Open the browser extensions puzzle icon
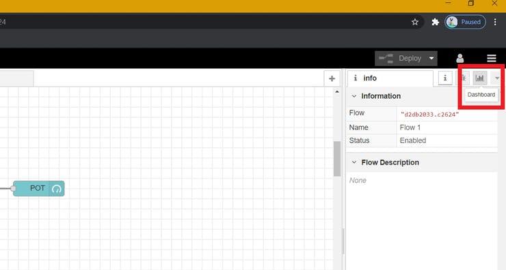Viewport: 506px width, 270px height. coord(436,22)
